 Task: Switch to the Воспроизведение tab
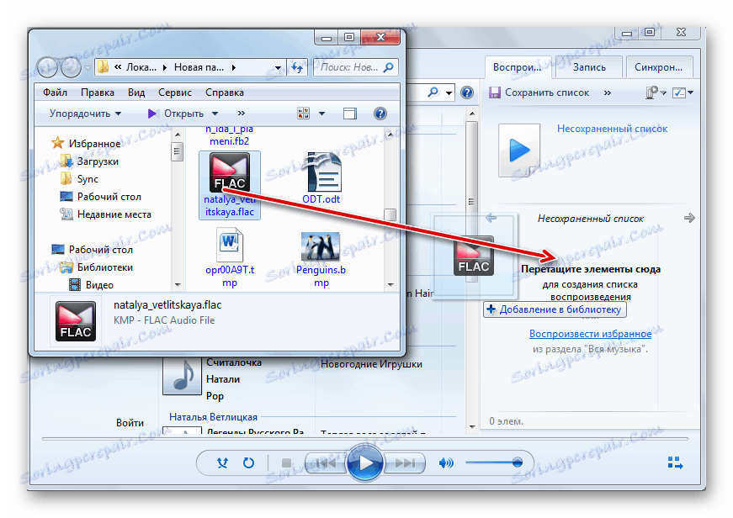(x=517, y=67)
